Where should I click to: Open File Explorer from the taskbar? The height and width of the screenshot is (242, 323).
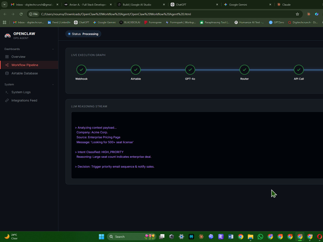pyautogui.click(x=251, y=237)
